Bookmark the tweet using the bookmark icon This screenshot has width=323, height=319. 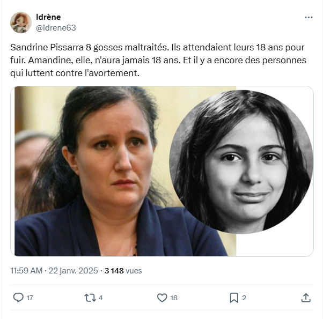(234, 298)
